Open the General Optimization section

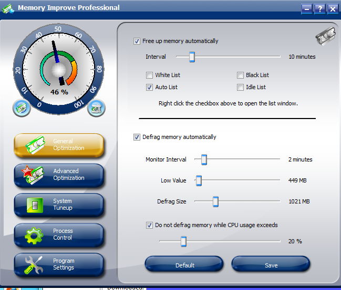point(59,145)
